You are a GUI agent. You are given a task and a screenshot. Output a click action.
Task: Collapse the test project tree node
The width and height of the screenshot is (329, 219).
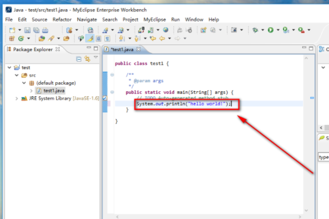click(x=10, y=68)
